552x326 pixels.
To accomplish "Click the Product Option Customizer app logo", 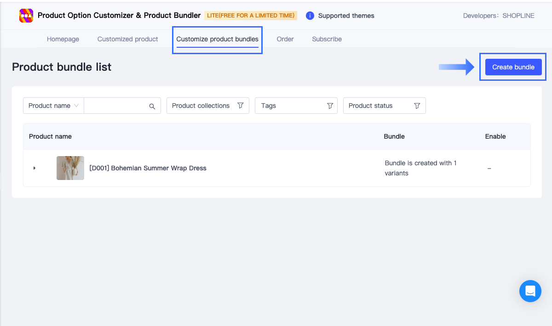I will (x=26, y=15).
